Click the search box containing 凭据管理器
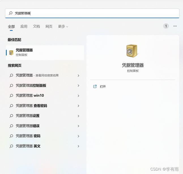 pos(92,13)
